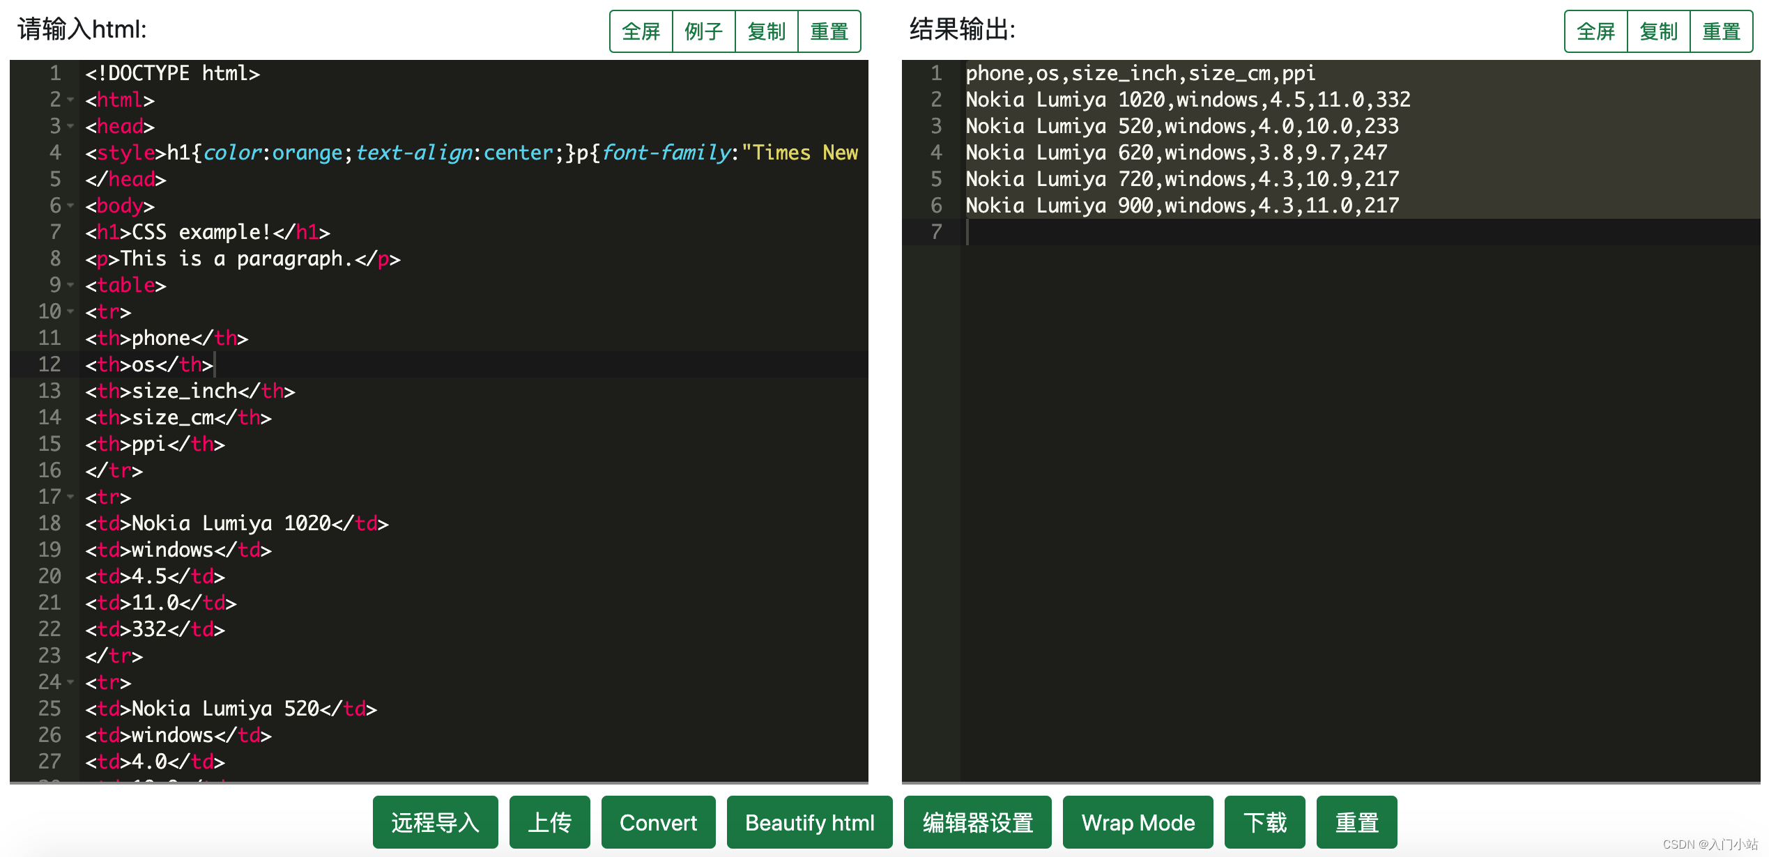1769x857 pixels.
Task: Make html input panel 全屏 fullscreen
Action: [641, 31]
